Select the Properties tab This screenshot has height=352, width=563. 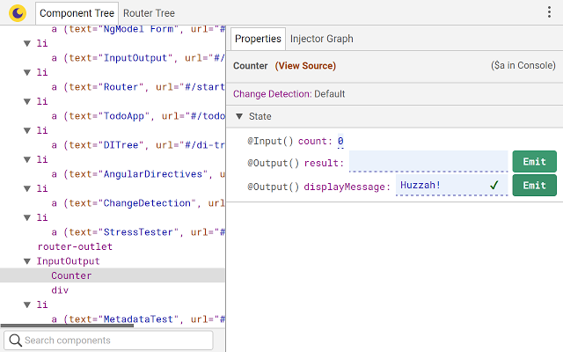(258, 39)
